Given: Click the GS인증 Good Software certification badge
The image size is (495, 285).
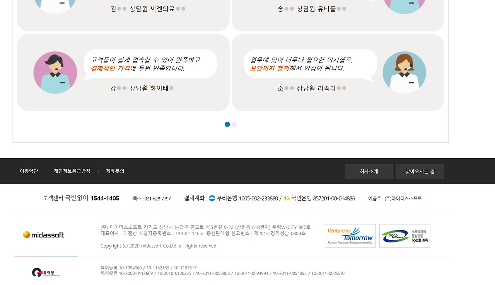Looking at the screenshot, I should [405, 236].
